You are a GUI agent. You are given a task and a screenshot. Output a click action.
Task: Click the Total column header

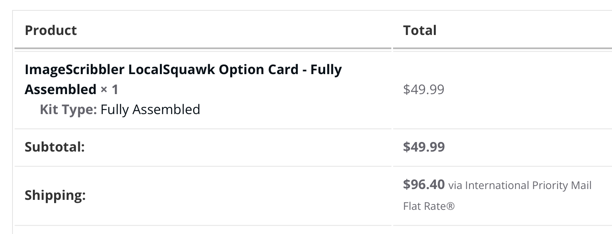[x=420, y=30]
